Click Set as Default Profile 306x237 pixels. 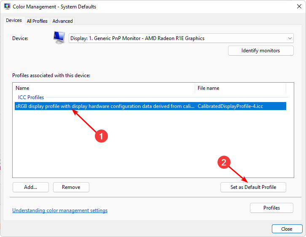tap(253, 187)
